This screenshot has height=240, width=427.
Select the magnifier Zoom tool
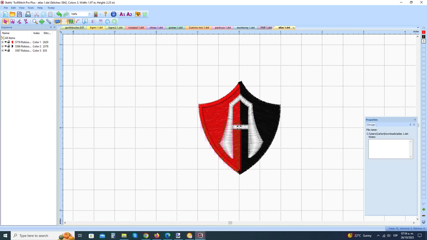[x=35, y=21]
